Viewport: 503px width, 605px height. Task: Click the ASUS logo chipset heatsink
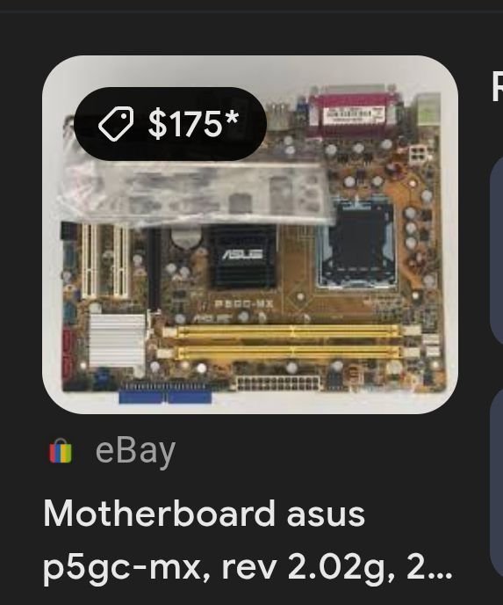[242, 256]
